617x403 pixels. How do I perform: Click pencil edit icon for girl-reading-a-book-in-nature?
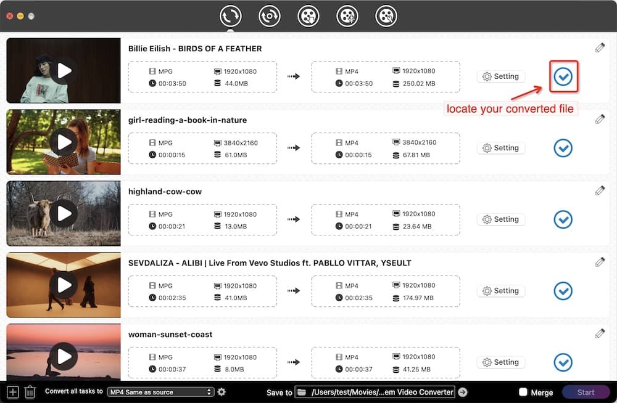click(600, 119)
